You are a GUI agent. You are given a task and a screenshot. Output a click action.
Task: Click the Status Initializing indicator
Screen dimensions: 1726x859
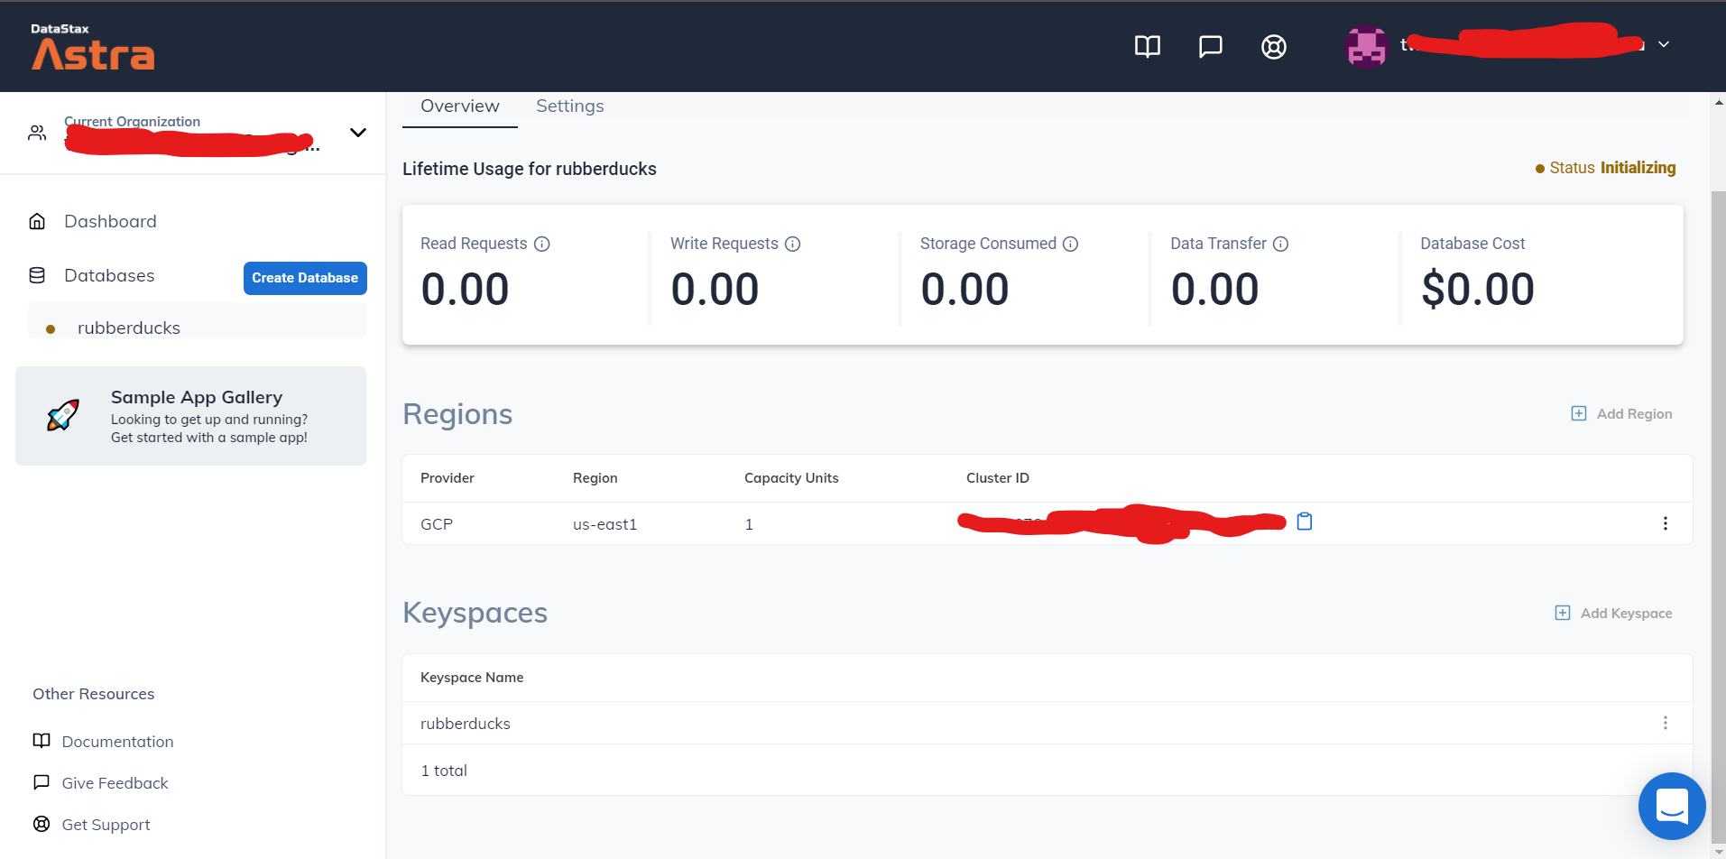(x=1605, y=168)
